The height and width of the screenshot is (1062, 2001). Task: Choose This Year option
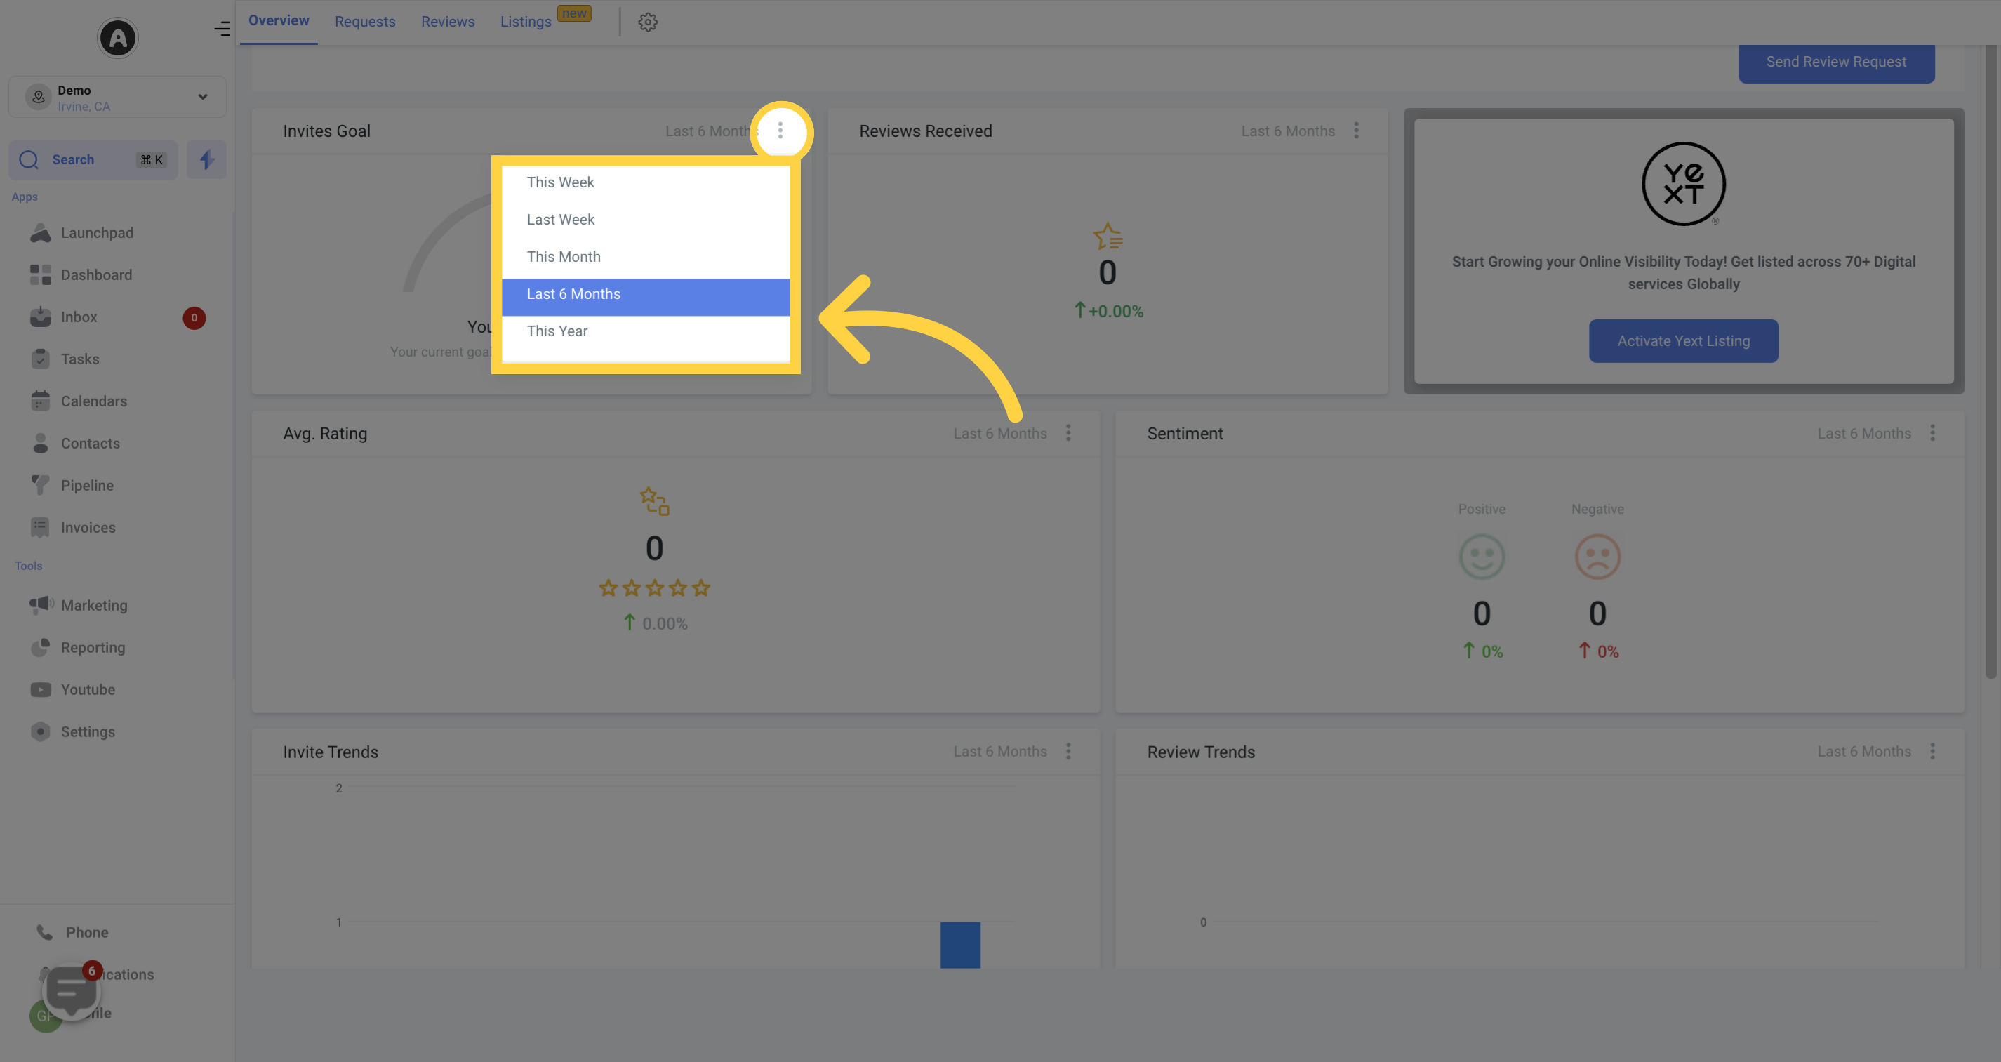(646, 332)
